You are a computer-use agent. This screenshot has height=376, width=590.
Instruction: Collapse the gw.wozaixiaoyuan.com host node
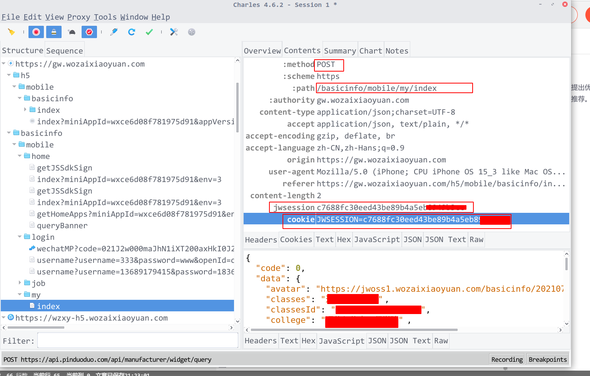pyautogui.click(x=3, y=64)
